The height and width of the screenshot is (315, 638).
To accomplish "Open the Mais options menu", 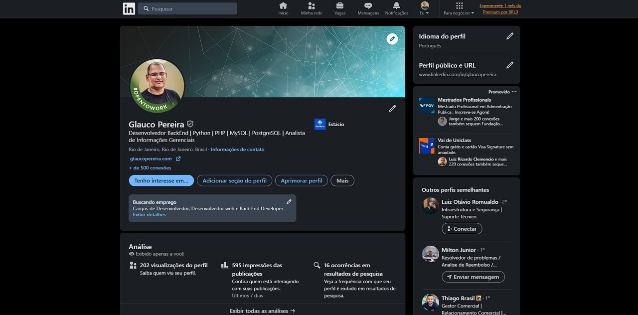I will [342, 181].
